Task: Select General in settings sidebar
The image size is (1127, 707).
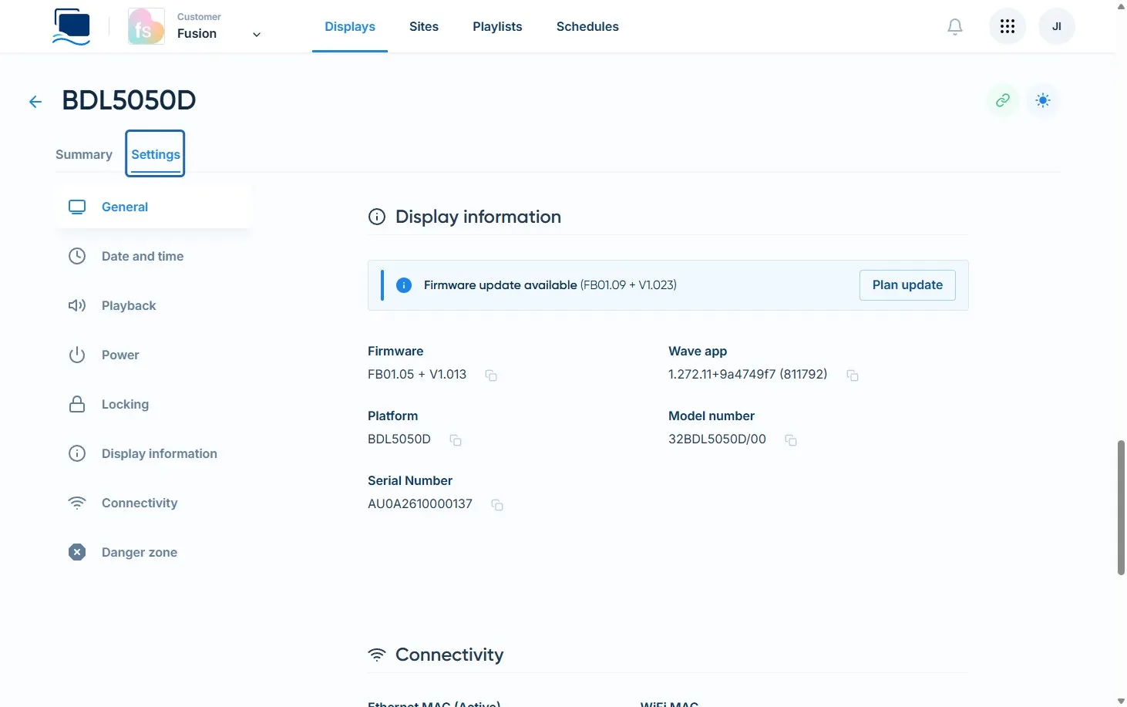Action: tap(154, 207)
